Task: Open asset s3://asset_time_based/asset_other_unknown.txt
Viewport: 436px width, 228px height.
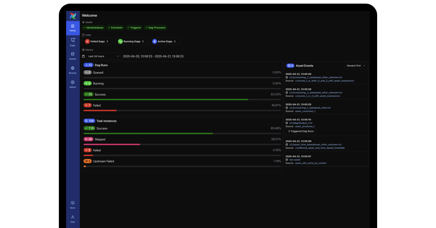Action: click(x=315, y=144)
